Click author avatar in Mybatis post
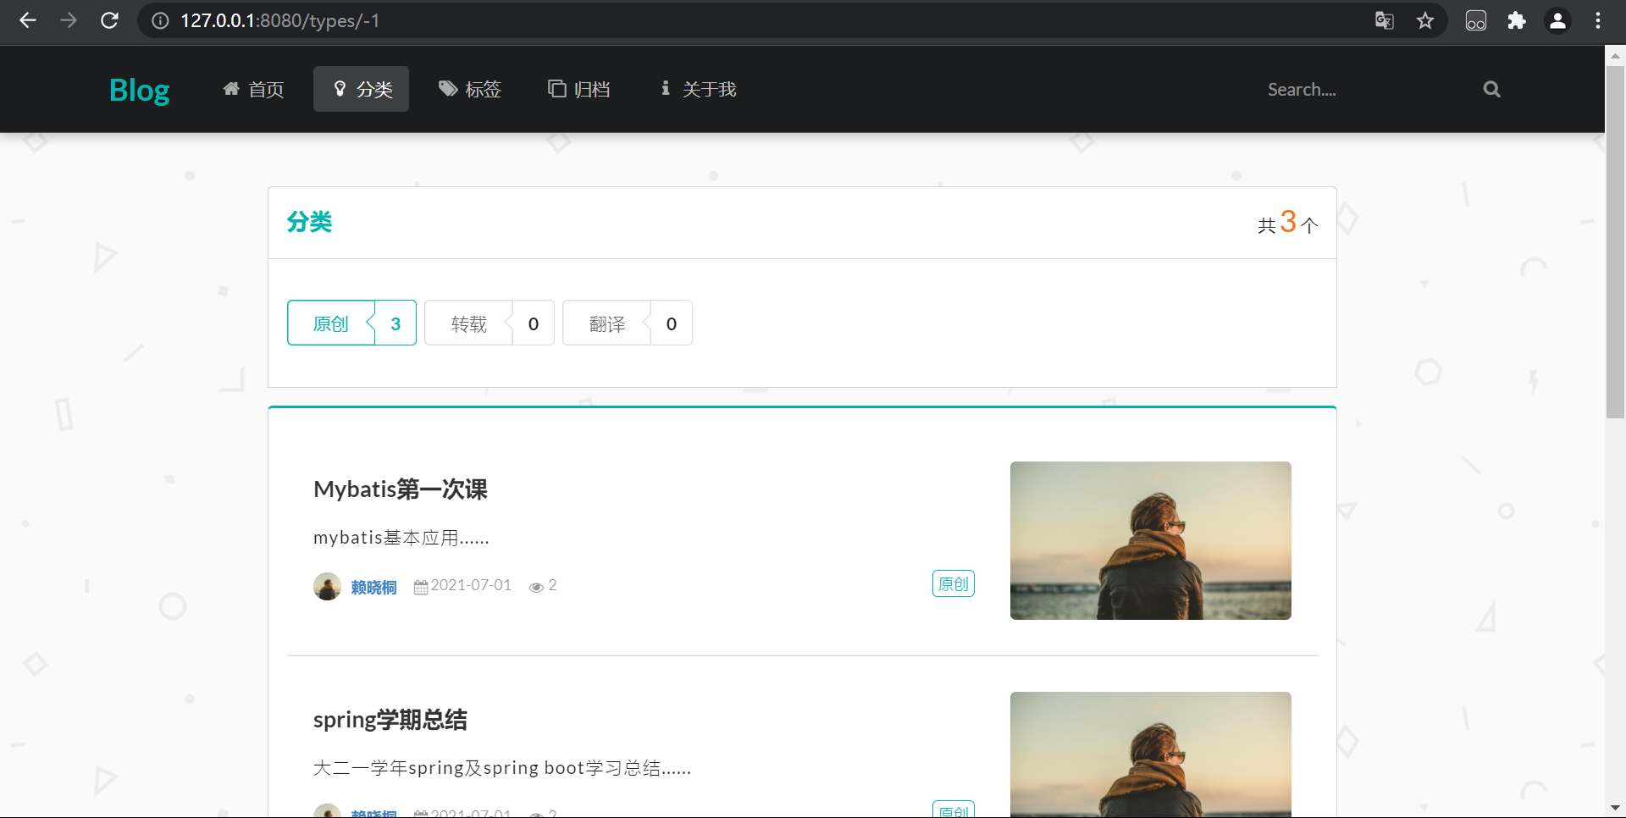The image size is (1626, 818). pyautogui.click(x=327, y=586)
